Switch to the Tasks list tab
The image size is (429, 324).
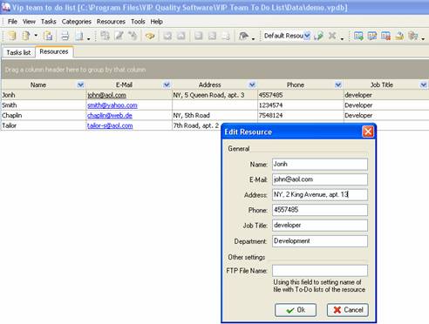pos(18,52)
